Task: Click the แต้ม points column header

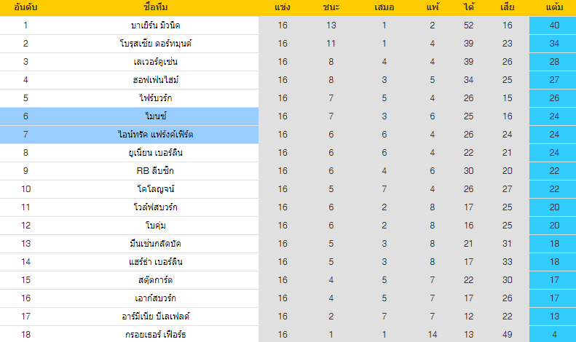Action: (554, 7)
